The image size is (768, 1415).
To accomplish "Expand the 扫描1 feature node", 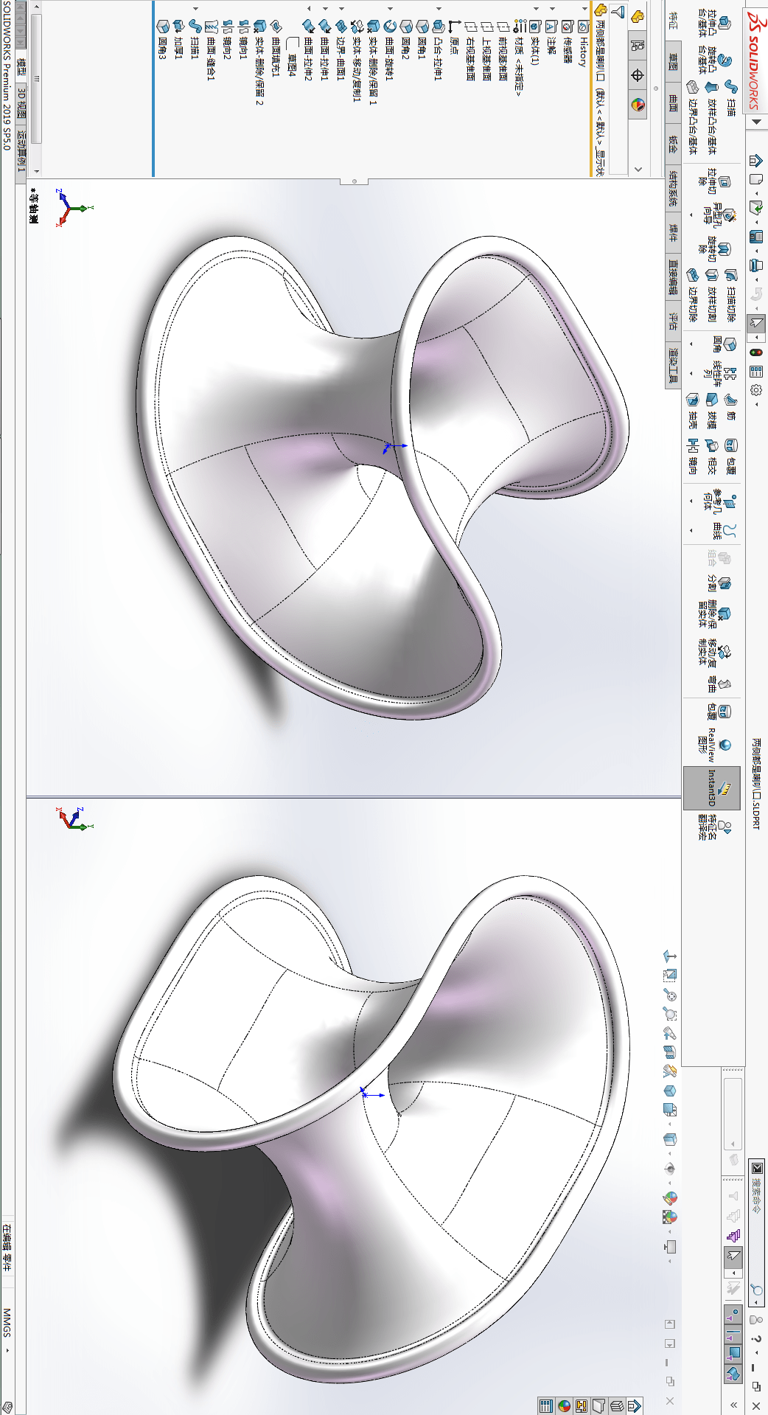I will click(x=195, y=8).
